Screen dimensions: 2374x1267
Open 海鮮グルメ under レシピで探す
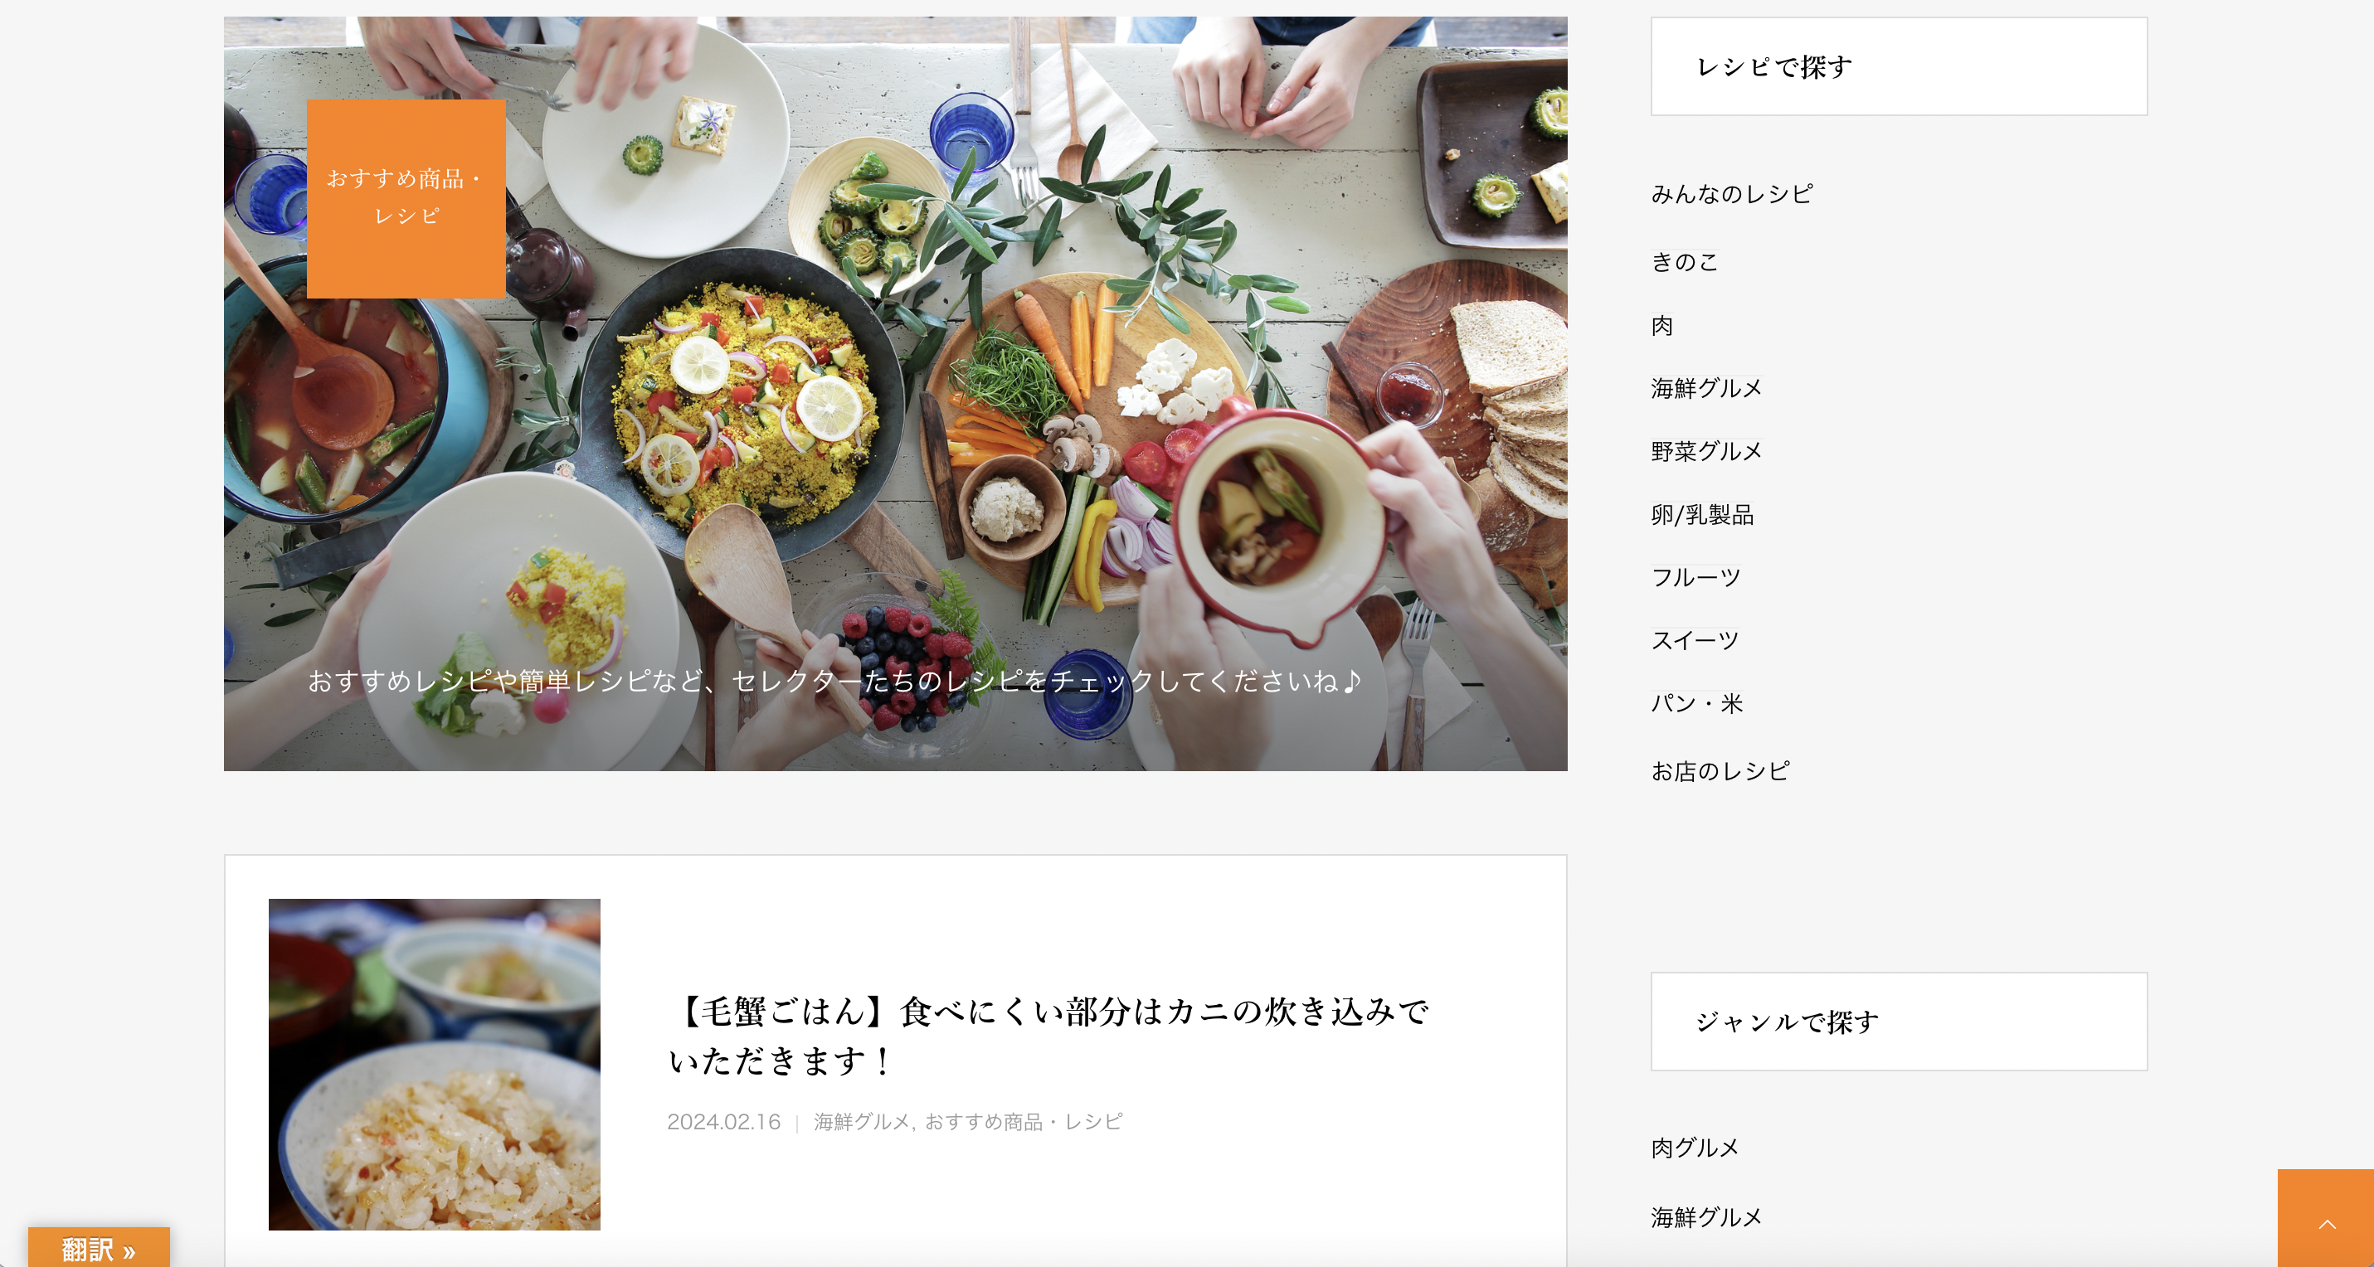(x=1707, y=388)
